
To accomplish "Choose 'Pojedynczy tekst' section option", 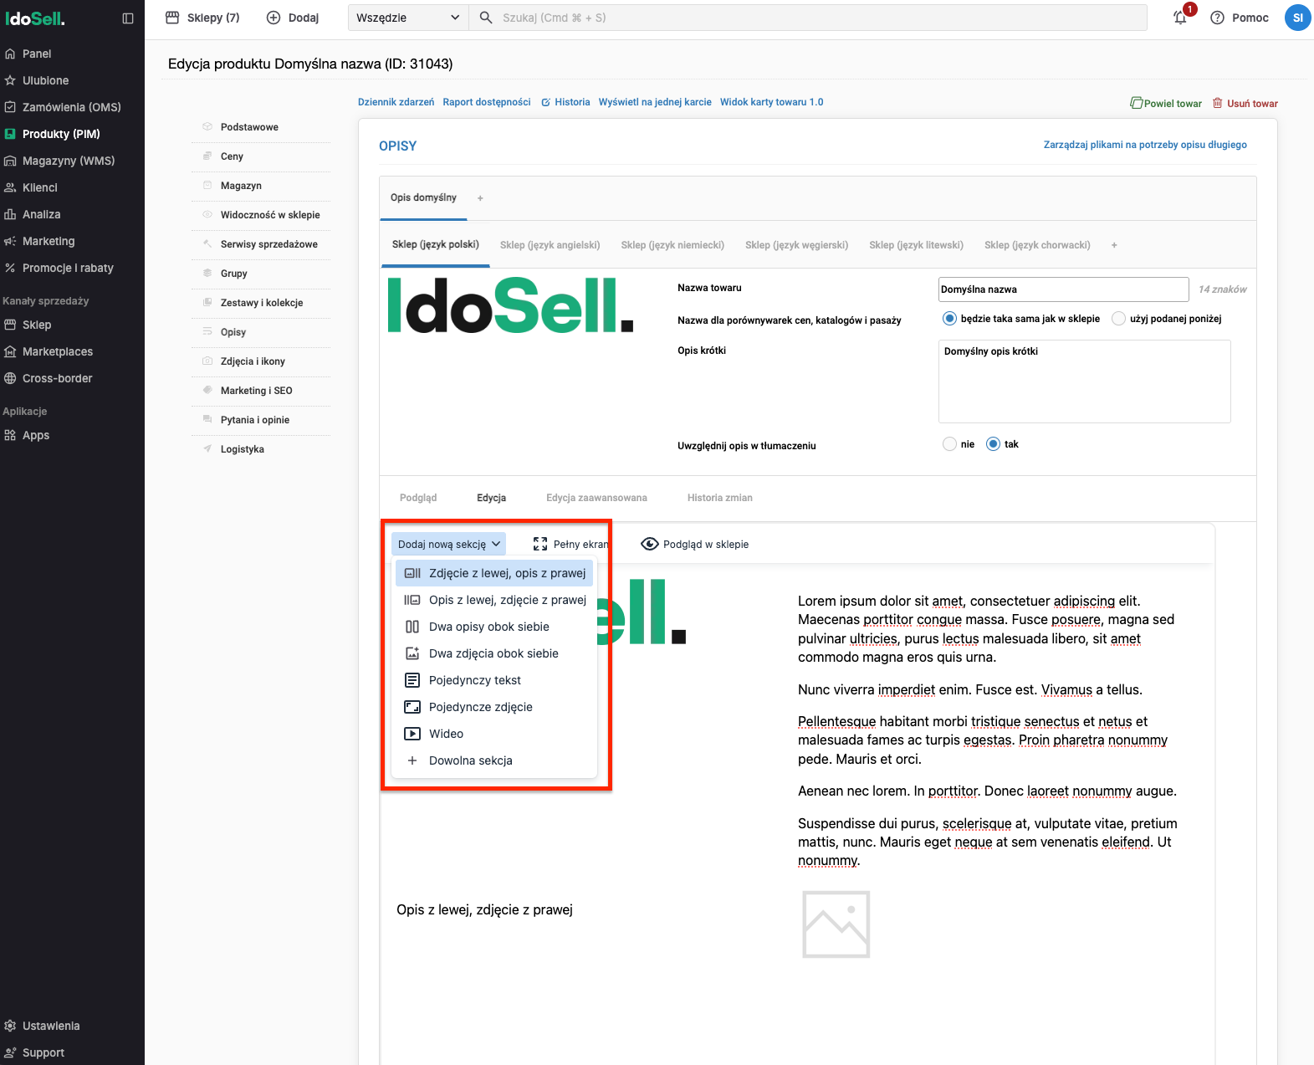I will 494,680.
